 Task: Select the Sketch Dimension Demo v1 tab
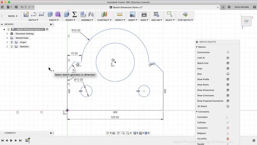(x=126, y=7)
